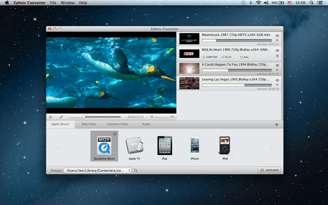Click the playback position slider knob
The width and height of the screenshot is (328, 205).
tap(84, 117)
